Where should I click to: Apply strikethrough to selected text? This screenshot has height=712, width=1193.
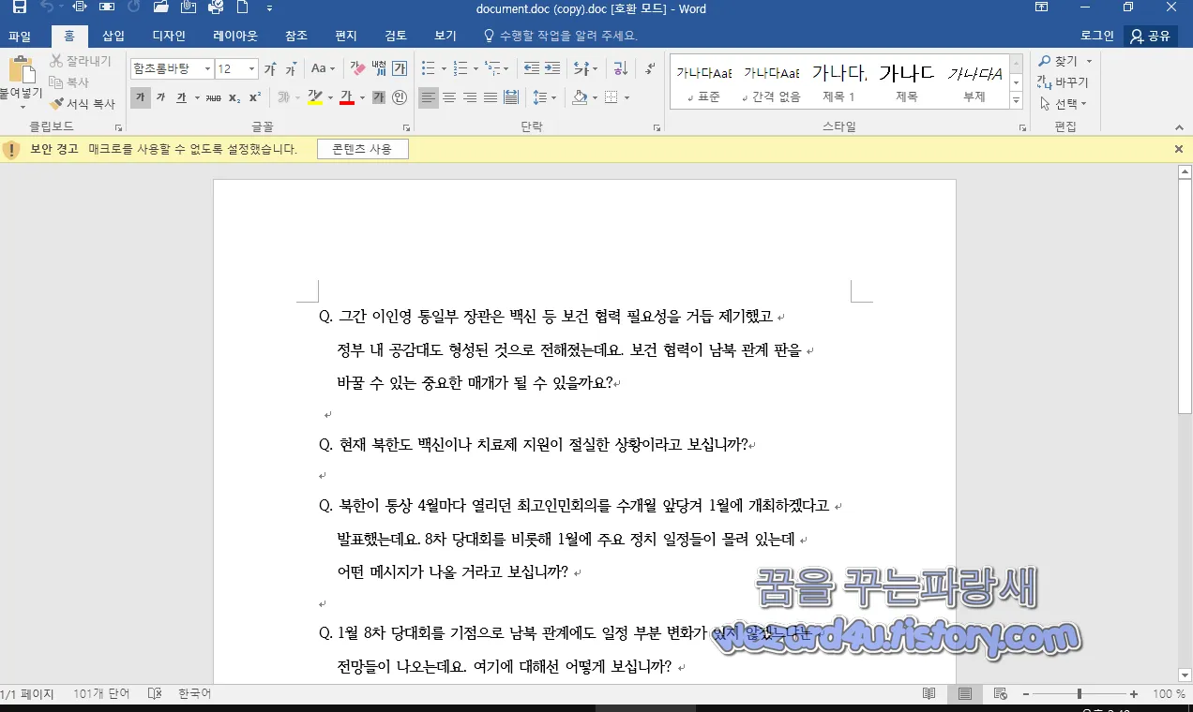point(213,96)
